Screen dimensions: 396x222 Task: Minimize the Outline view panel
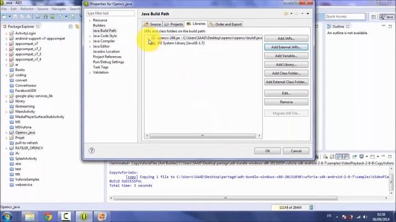click(x=384, y=26)
